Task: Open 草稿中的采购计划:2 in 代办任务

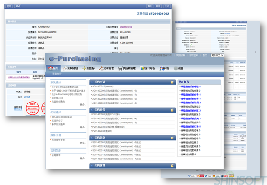Action: click(x=191, y=103)
